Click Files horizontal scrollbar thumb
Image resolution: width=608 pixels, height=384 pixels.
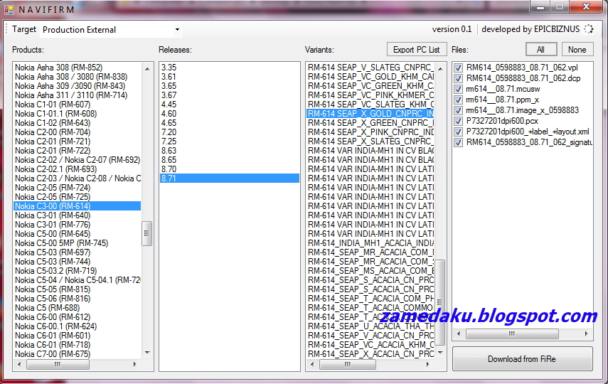coord(512,334)
